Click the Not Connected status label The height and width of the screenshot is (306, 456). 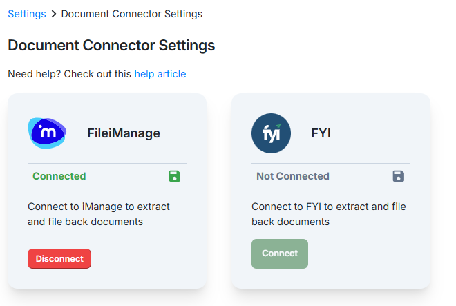pyautogui.click(x=293, y=176)
